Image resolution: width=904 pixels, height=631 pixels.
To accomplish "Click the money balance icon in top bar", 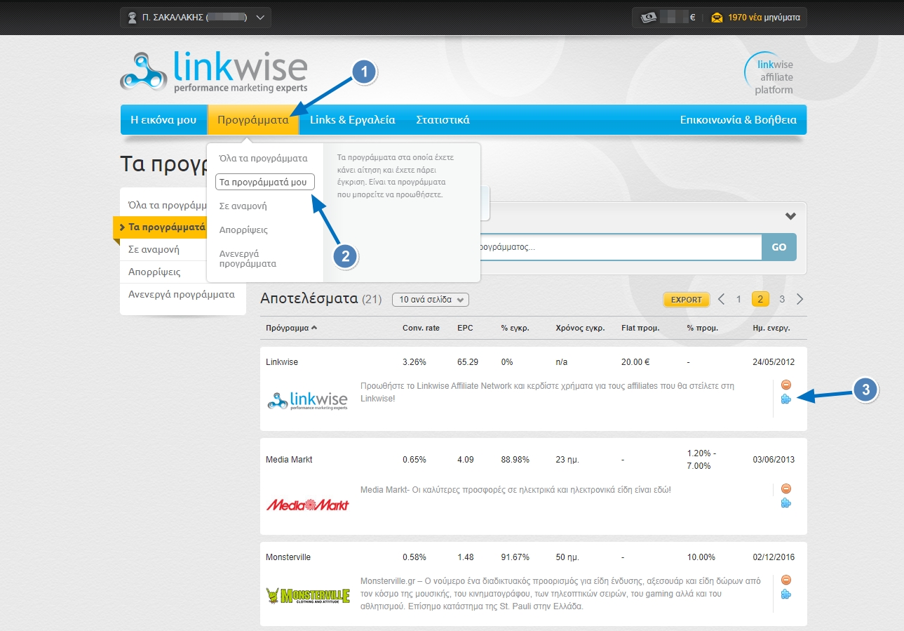I will tap(649, 18).
